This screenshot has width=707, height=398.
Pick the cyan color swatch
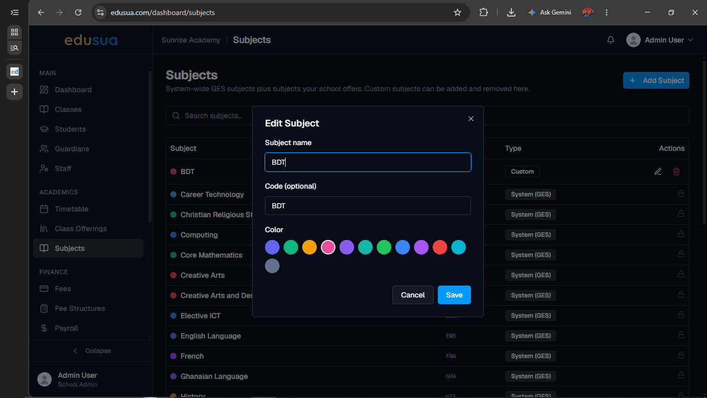coord(459,247)
